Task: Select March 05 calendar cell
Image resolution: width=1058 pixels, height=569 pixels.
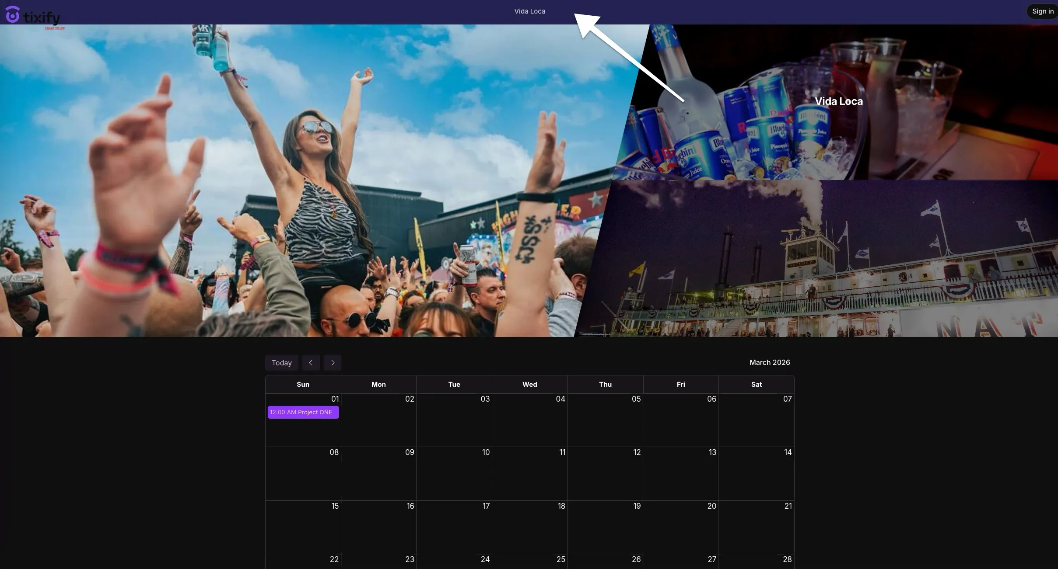Action: click(x=606, y=420)
